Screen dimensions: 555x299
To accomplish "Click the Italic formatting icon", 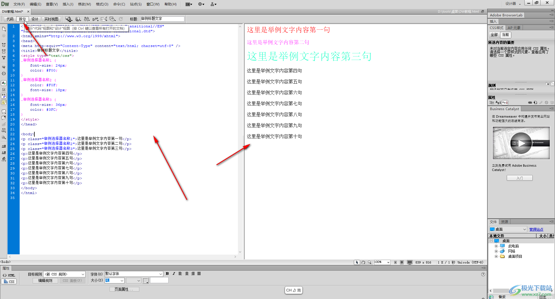I will pos(174,274).
